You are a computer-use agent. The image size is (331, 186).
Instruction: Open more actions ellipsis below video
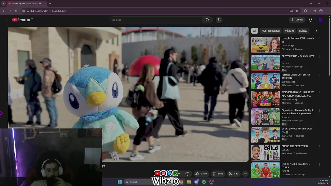point(245,174)
